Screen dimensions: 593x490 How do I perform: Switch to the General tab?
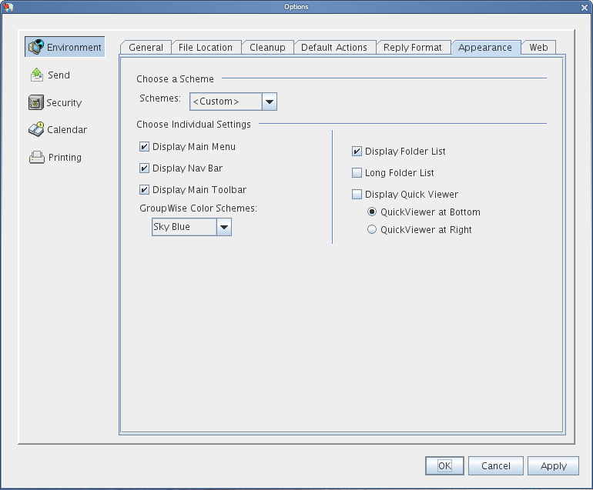click(x=146, y=47)
